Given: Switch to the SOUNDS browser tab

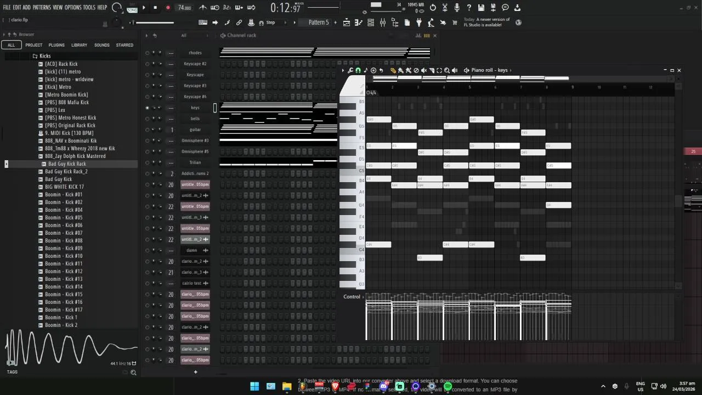Looking at the screenshot, I should (102, 45).
